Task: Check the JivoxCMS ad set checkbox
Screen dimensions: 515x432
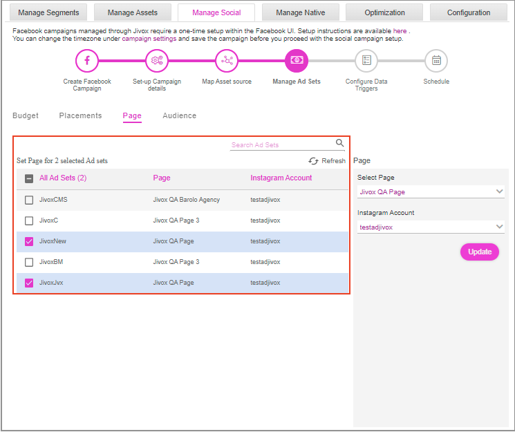Action: point(29,200)
